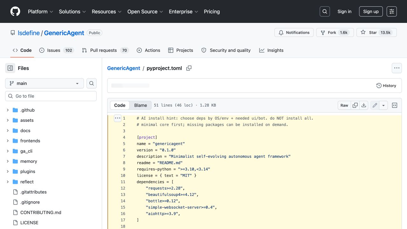
Task: Open symbols panel icon
Action: coord(395,105)
